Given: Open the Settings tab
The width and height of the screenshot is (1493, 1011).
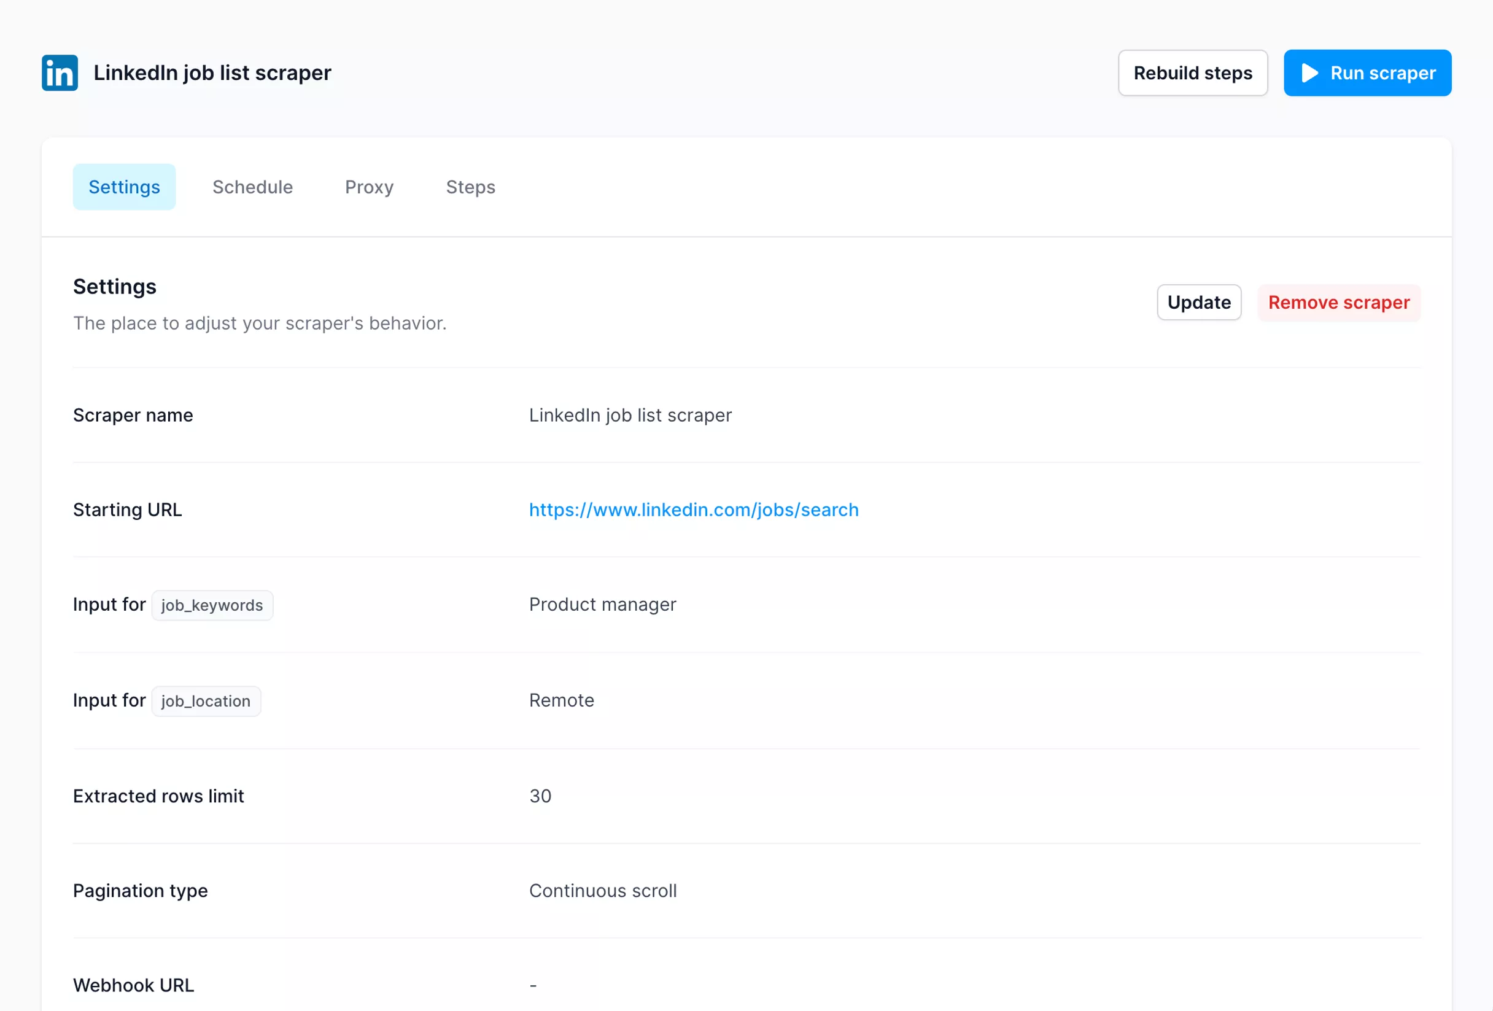Looking at the screenshot, I should [x=124, y=187].
